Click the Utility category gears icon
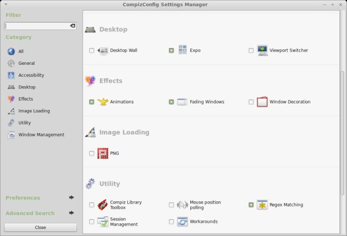 point(11,123)
